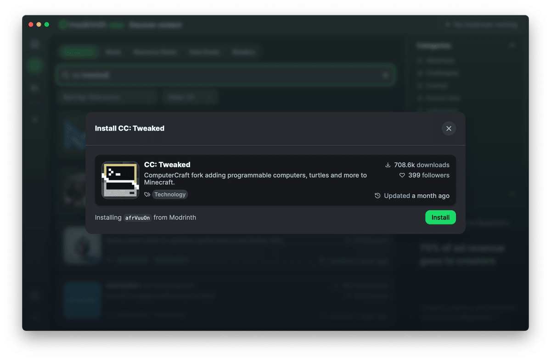Click the heart followers icon
The image size is (551, 360).
click(x=402, y=175)
